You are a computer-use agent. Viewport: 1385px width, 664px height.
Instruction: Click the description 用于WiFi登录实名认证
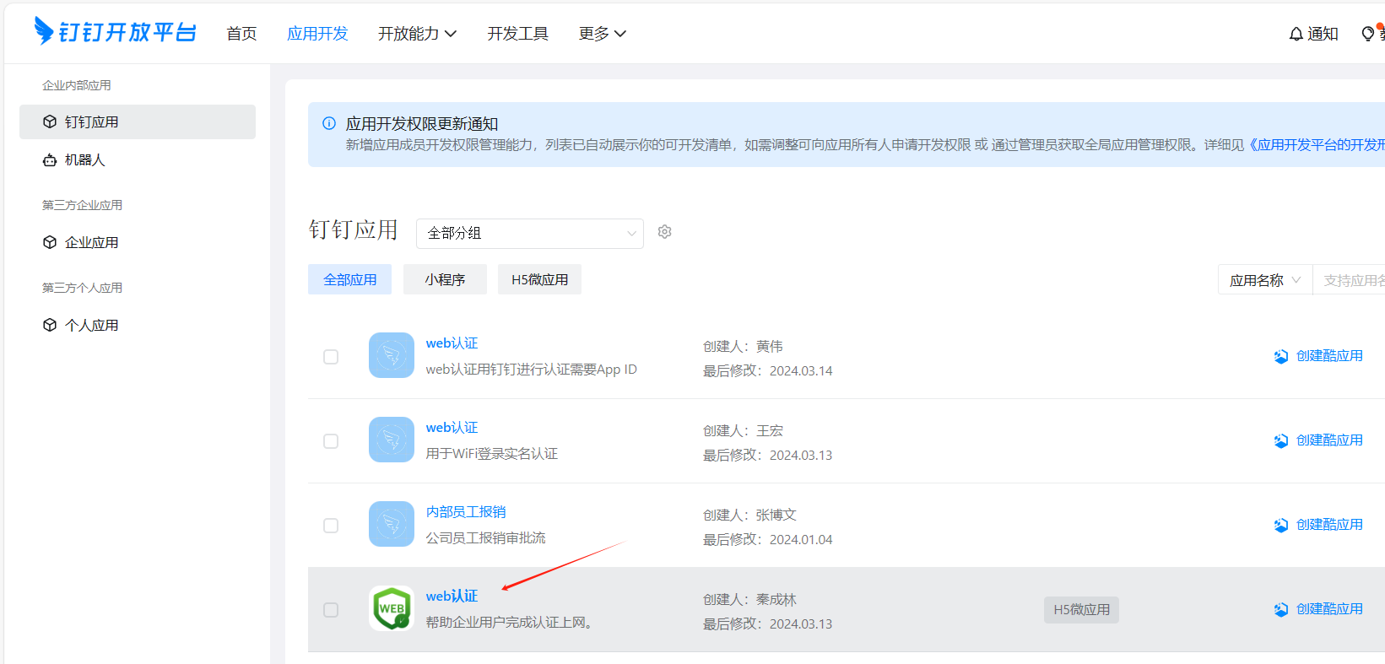[491, 454]
